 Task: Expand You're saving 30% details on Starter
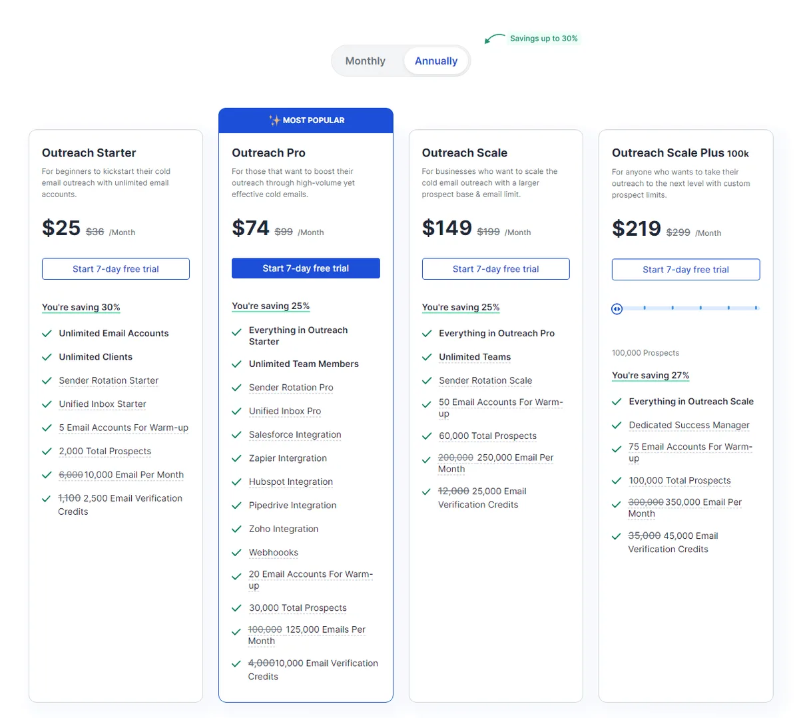[81, 307]
